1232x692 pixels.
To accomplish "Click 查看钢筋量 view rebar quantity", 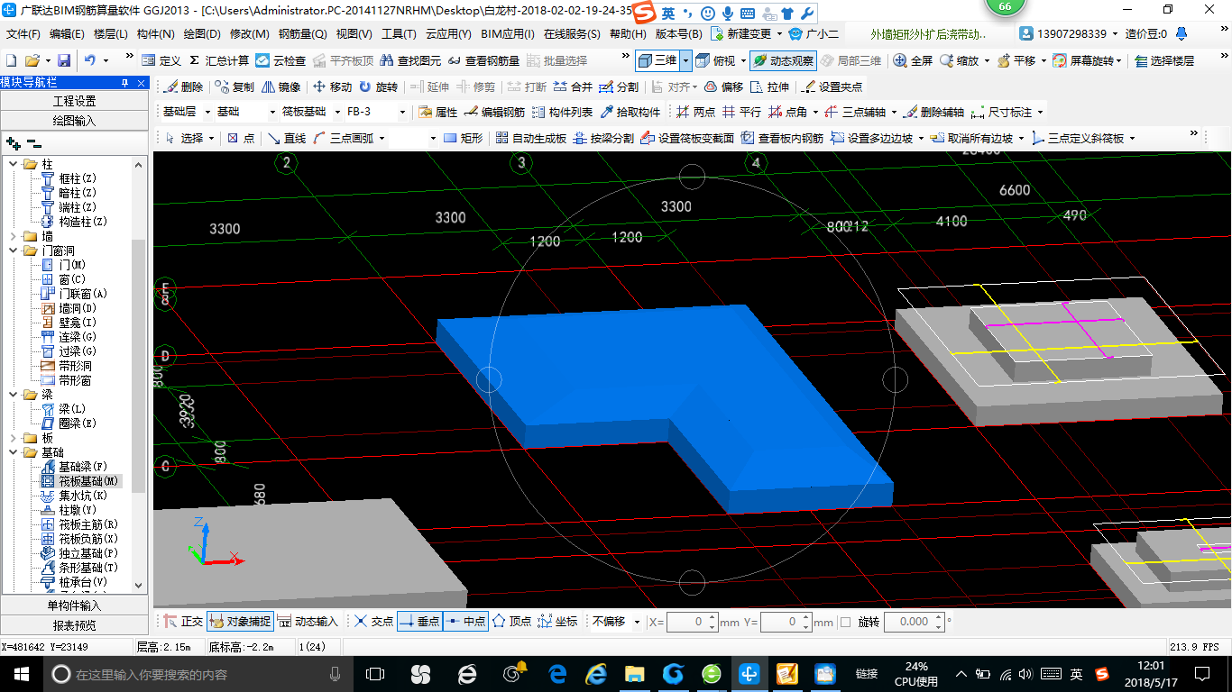I will 483,60.
